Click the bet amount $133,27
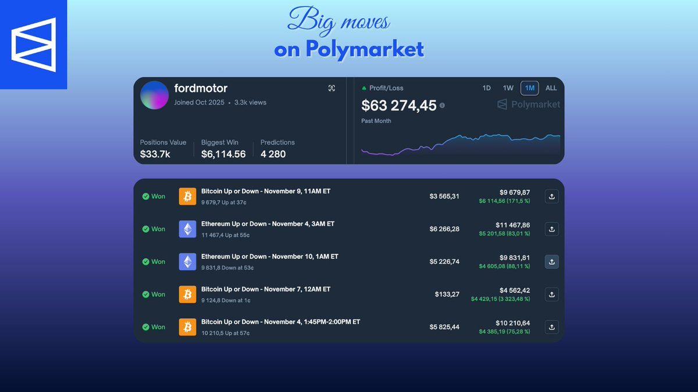The image size is (698, 392). 447,294
